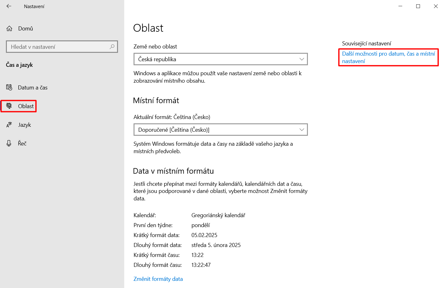Click the Čas a jazyk section title
The height and width of the screenshot is (288, 443).
[19, 65]
